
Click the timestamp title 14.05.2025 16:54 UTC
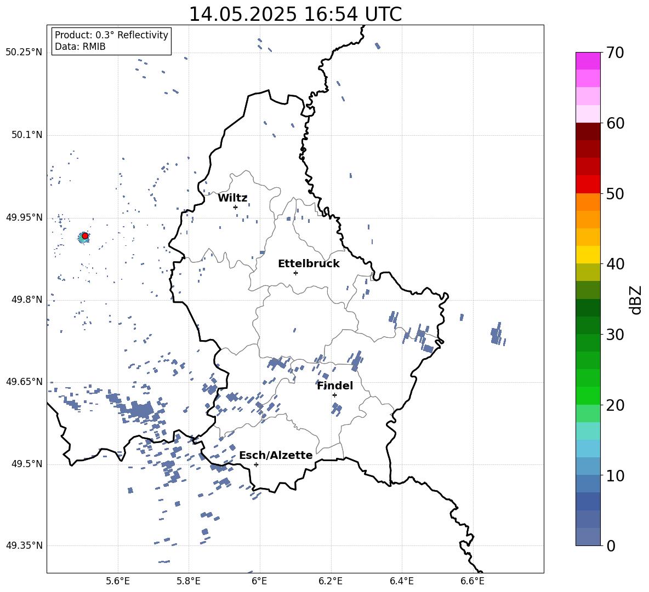tap(295, 14)
